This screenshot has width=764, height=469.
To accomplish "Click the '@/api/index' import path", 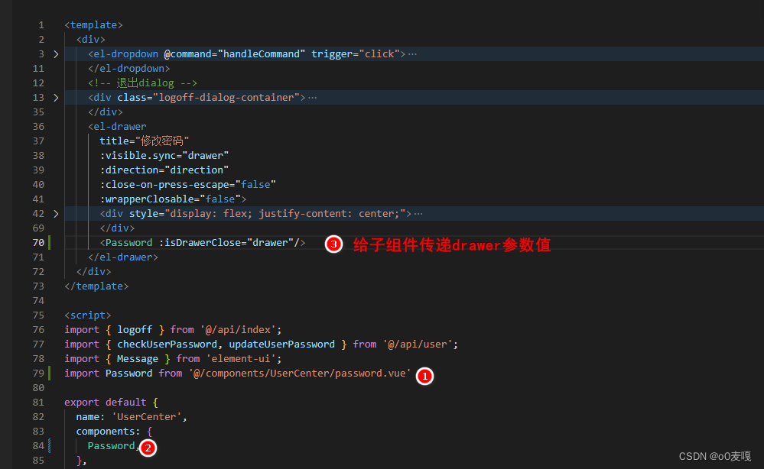I will [x=239, y=330].
